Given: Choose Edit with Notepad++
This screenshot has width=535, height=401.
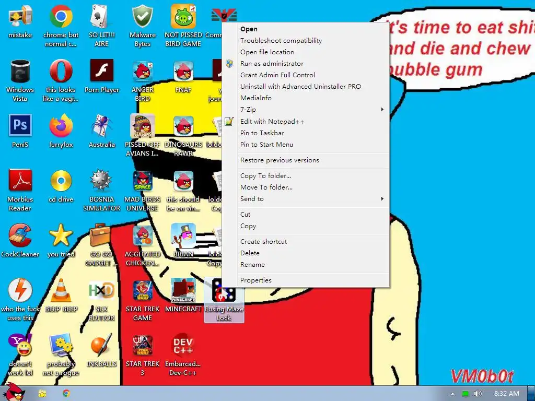Looking at the screenshot, I should (x=305, y=121).
